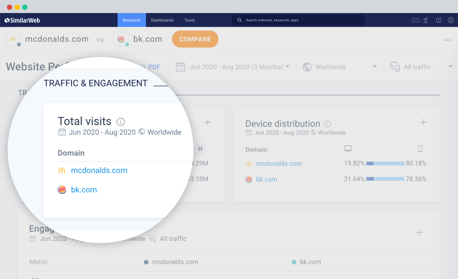The height and width of the screenshot is (279, 458).
Task: Click the Burger King logo in Total visits
Action: point(62,190)
